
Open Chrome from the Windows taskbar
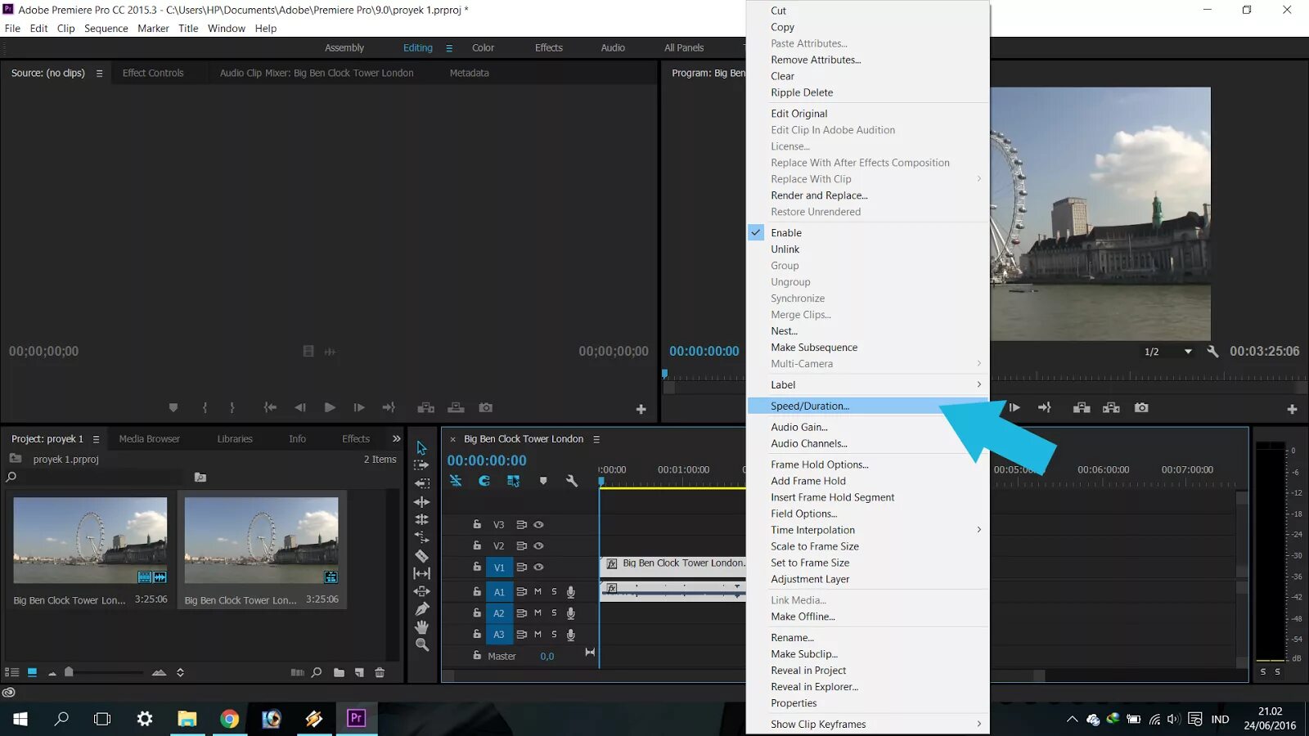point(229,719)
